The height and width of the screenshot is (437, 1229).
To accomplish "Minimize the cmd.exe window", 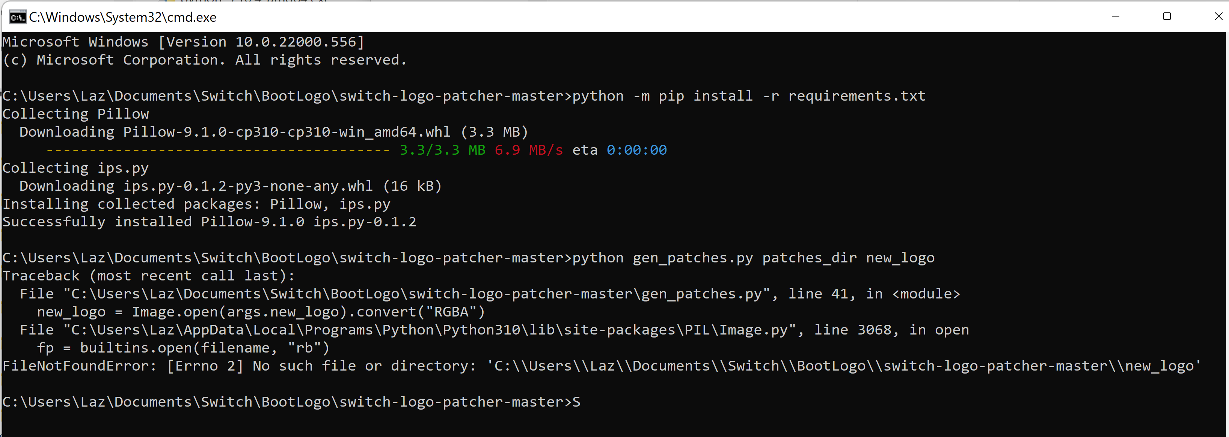I will click(1116, 16).
